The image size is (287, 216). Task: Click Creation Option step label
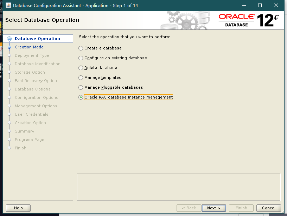(x=30, y=123)
